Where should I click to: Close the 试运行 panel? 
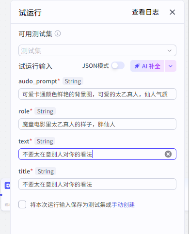tap(173, 12)
